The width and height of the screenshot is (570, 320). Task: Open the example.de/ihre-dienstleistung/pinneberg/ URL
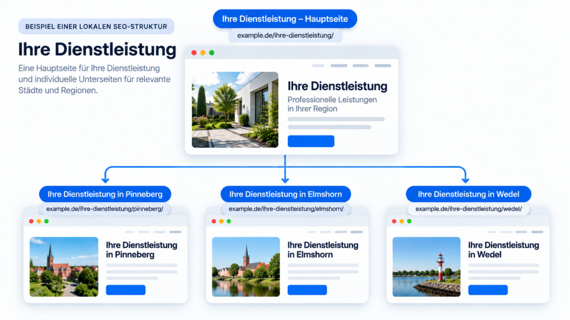coord(105,209)
